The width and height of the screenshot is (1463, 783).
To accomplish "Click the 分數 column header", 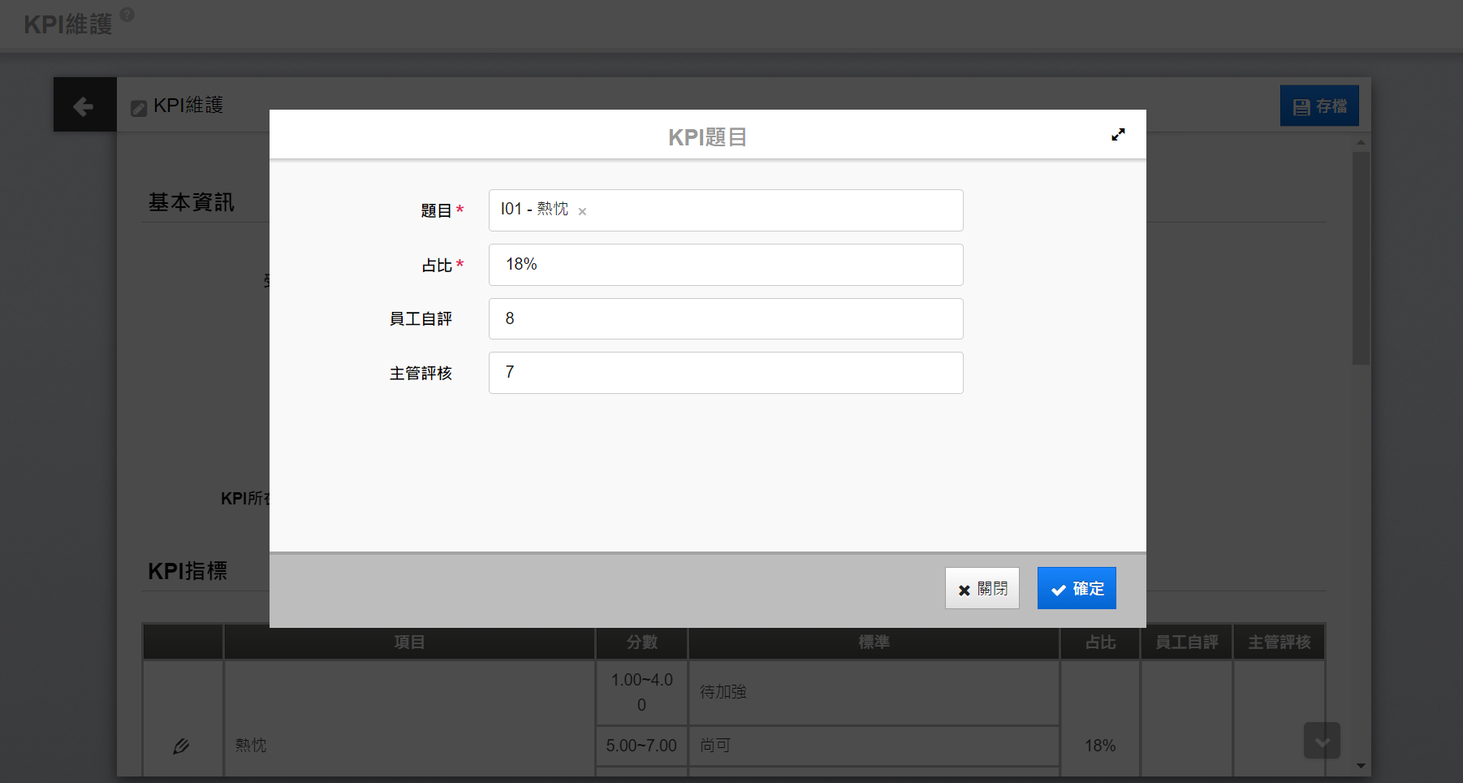I will (641, 642).
